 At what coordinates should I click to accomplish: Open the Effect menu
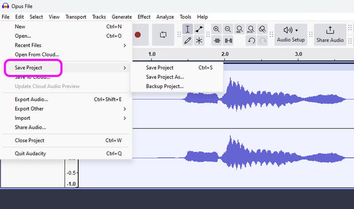coord(144,17)
